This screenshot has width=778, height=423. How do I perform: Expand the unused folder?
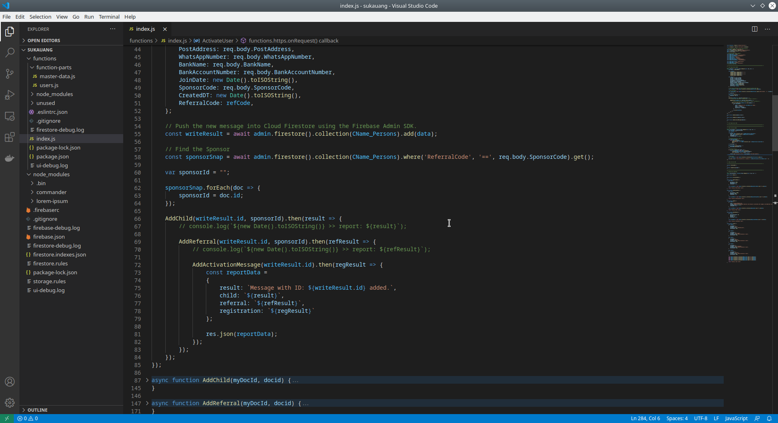point(71,103)
